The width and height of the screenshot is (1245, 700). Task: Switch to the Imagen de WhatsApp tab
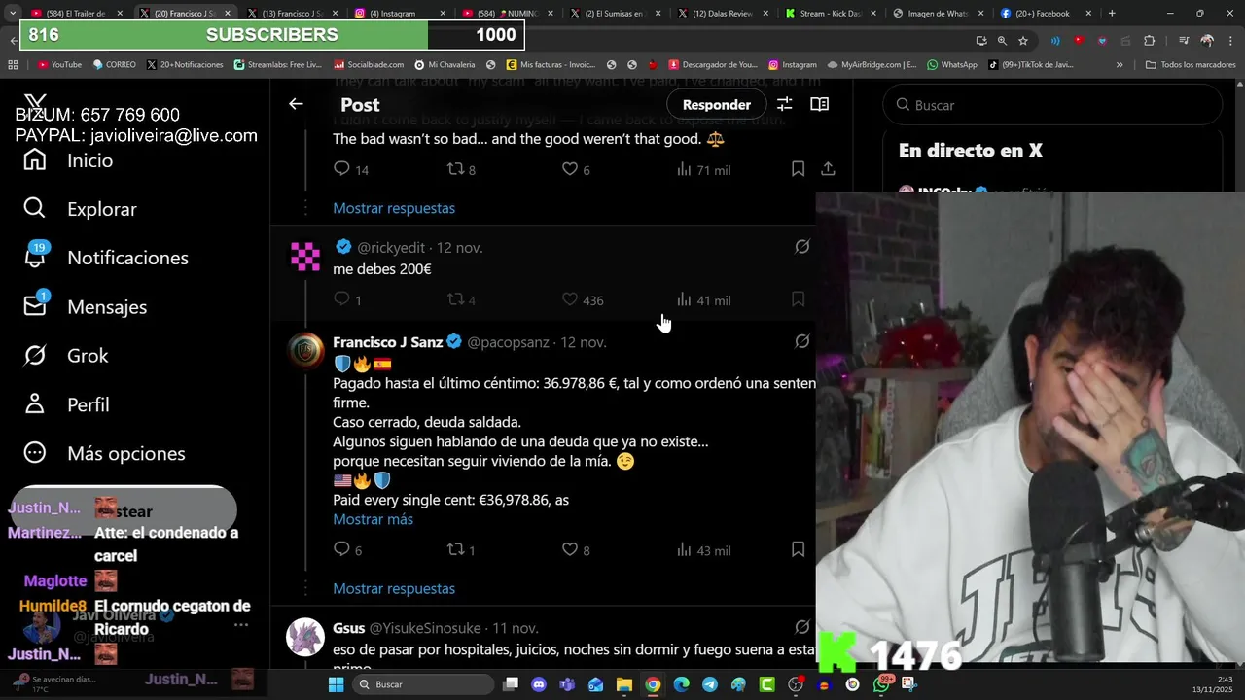point(938,14)
